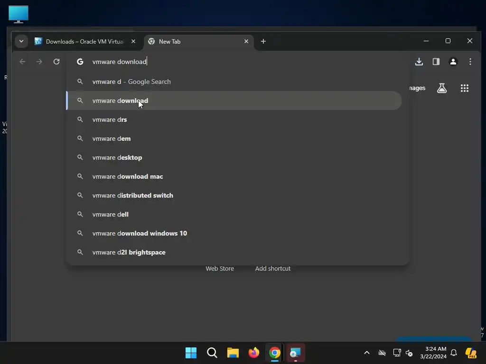Show hidden system tray icons
Screen dimensions: 486x364
[x=367, y=353]
